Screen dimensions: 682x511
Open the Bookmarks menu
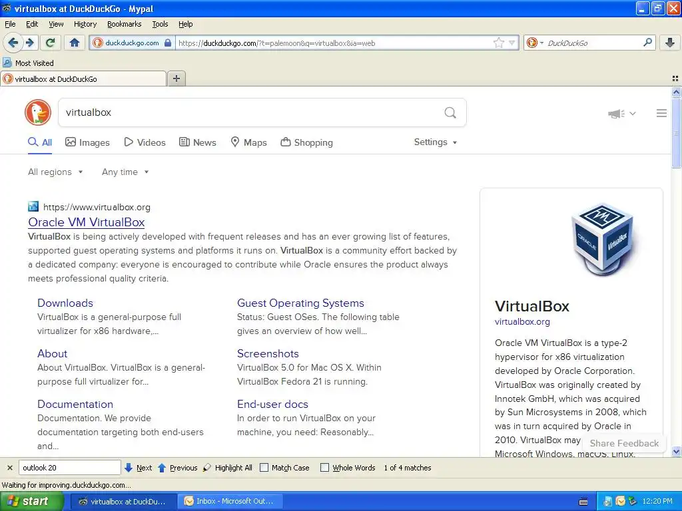coord(124,24)
